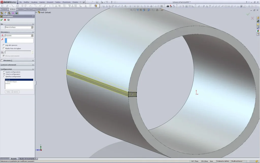
Task: Click the camera screen capture icon
Action: 168,6
